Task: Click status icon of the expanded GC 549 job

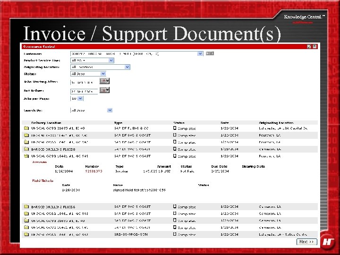Action: [175, 156]
